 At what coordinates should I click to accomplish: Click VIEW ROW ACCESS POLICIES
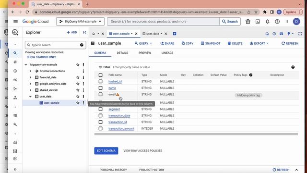point(143,150)
